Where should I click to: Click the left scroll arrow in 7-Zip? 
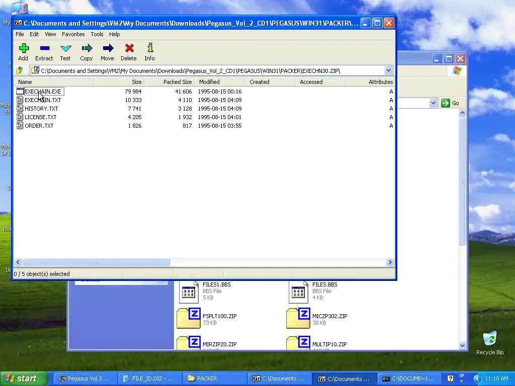point(18,262)
